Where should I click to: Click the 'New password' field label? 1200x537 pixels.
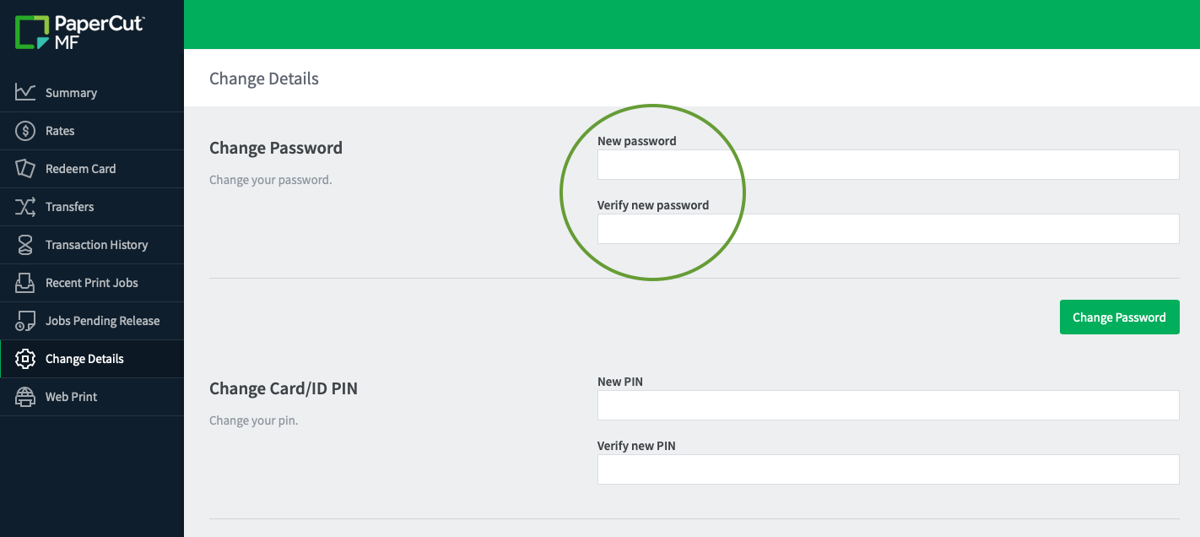coord(637,141)
